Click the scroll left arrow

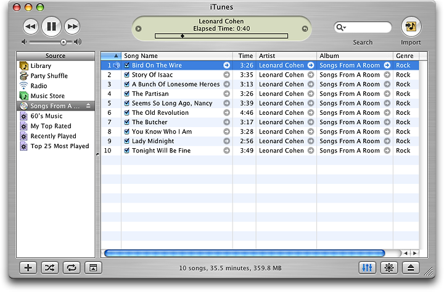point(406,253)
